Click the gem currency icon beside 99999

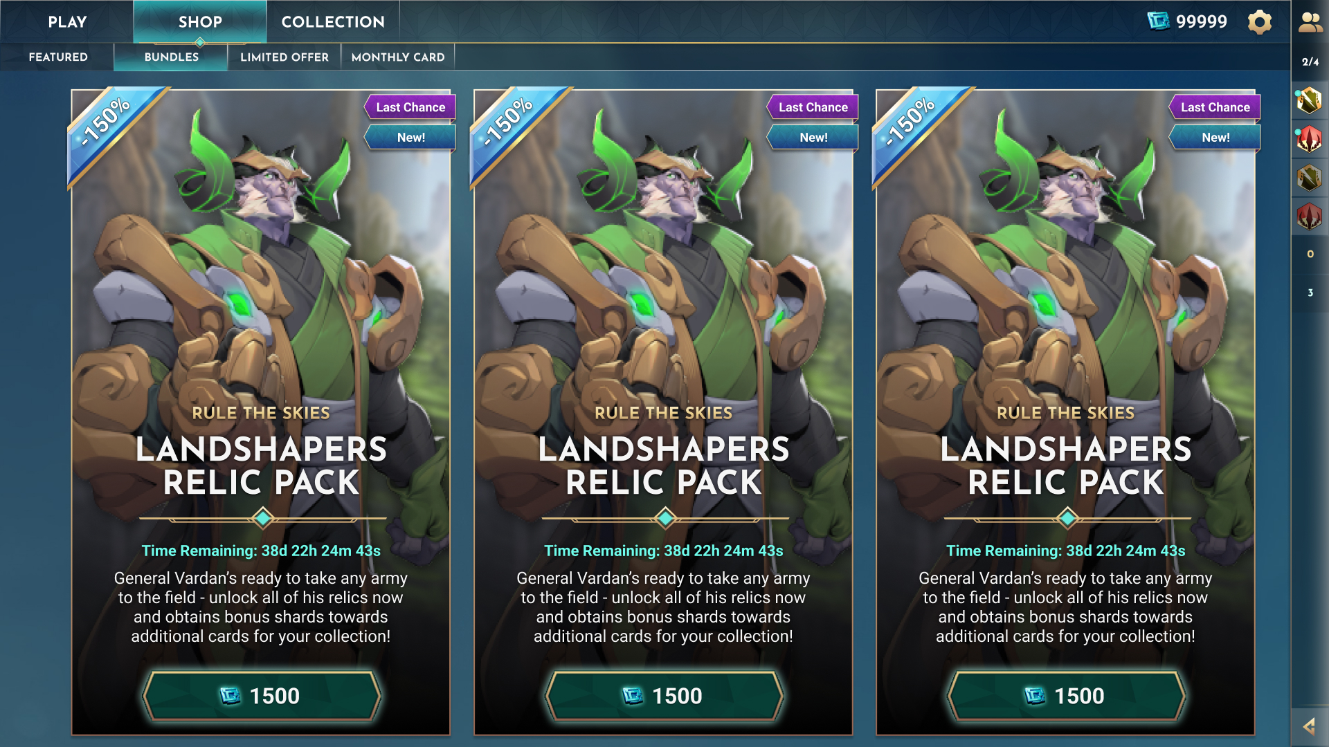point(1158,21)
